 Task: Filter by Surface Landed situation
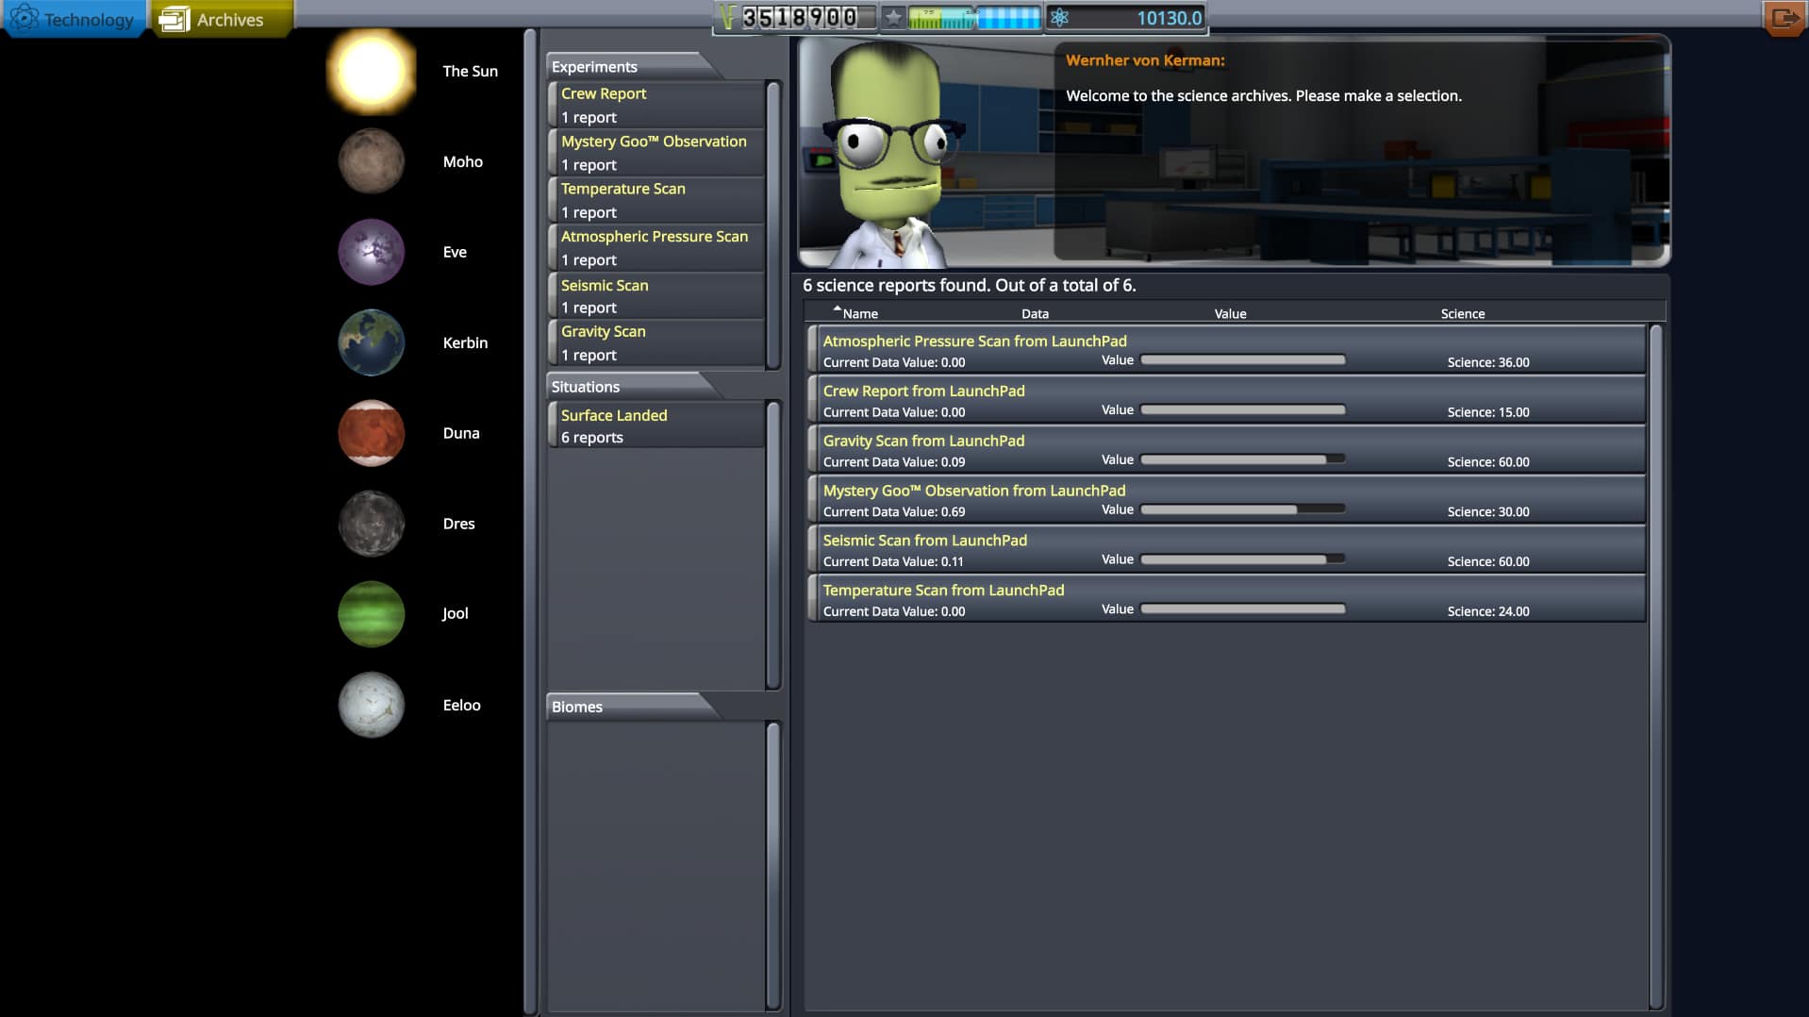point(656,425)
